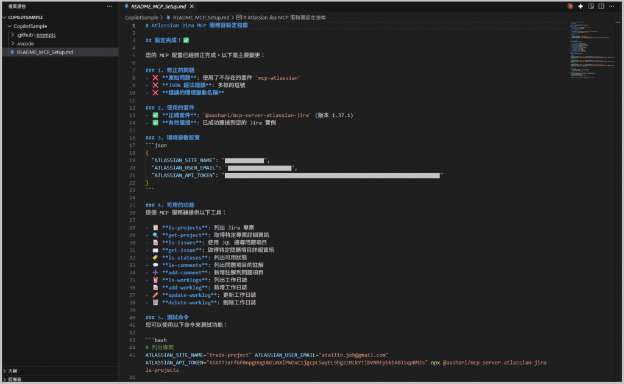Click the pencil emoji beside update-worklog
Viewport: 624px width, 384px height.
pyautogui.click(x=155, y=295)
